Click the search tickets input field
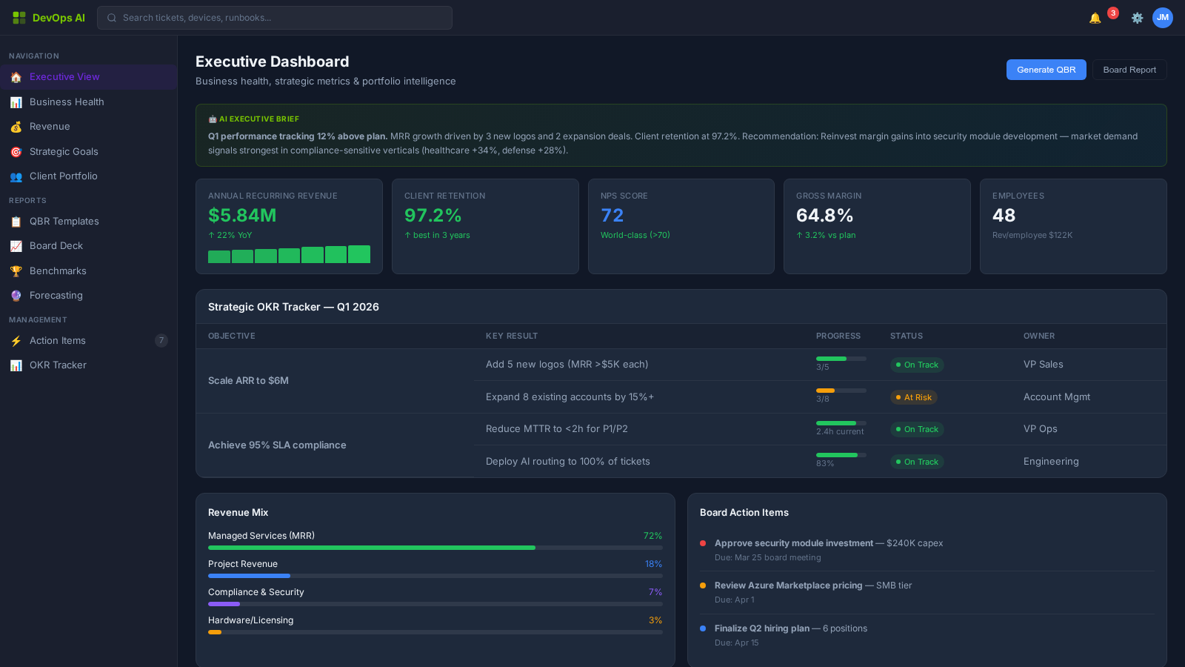 276,17
